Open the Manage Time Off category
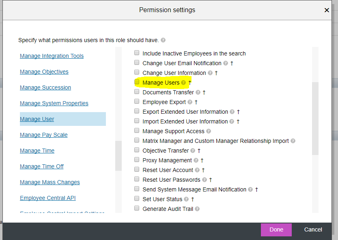 (x=42, y=166)
